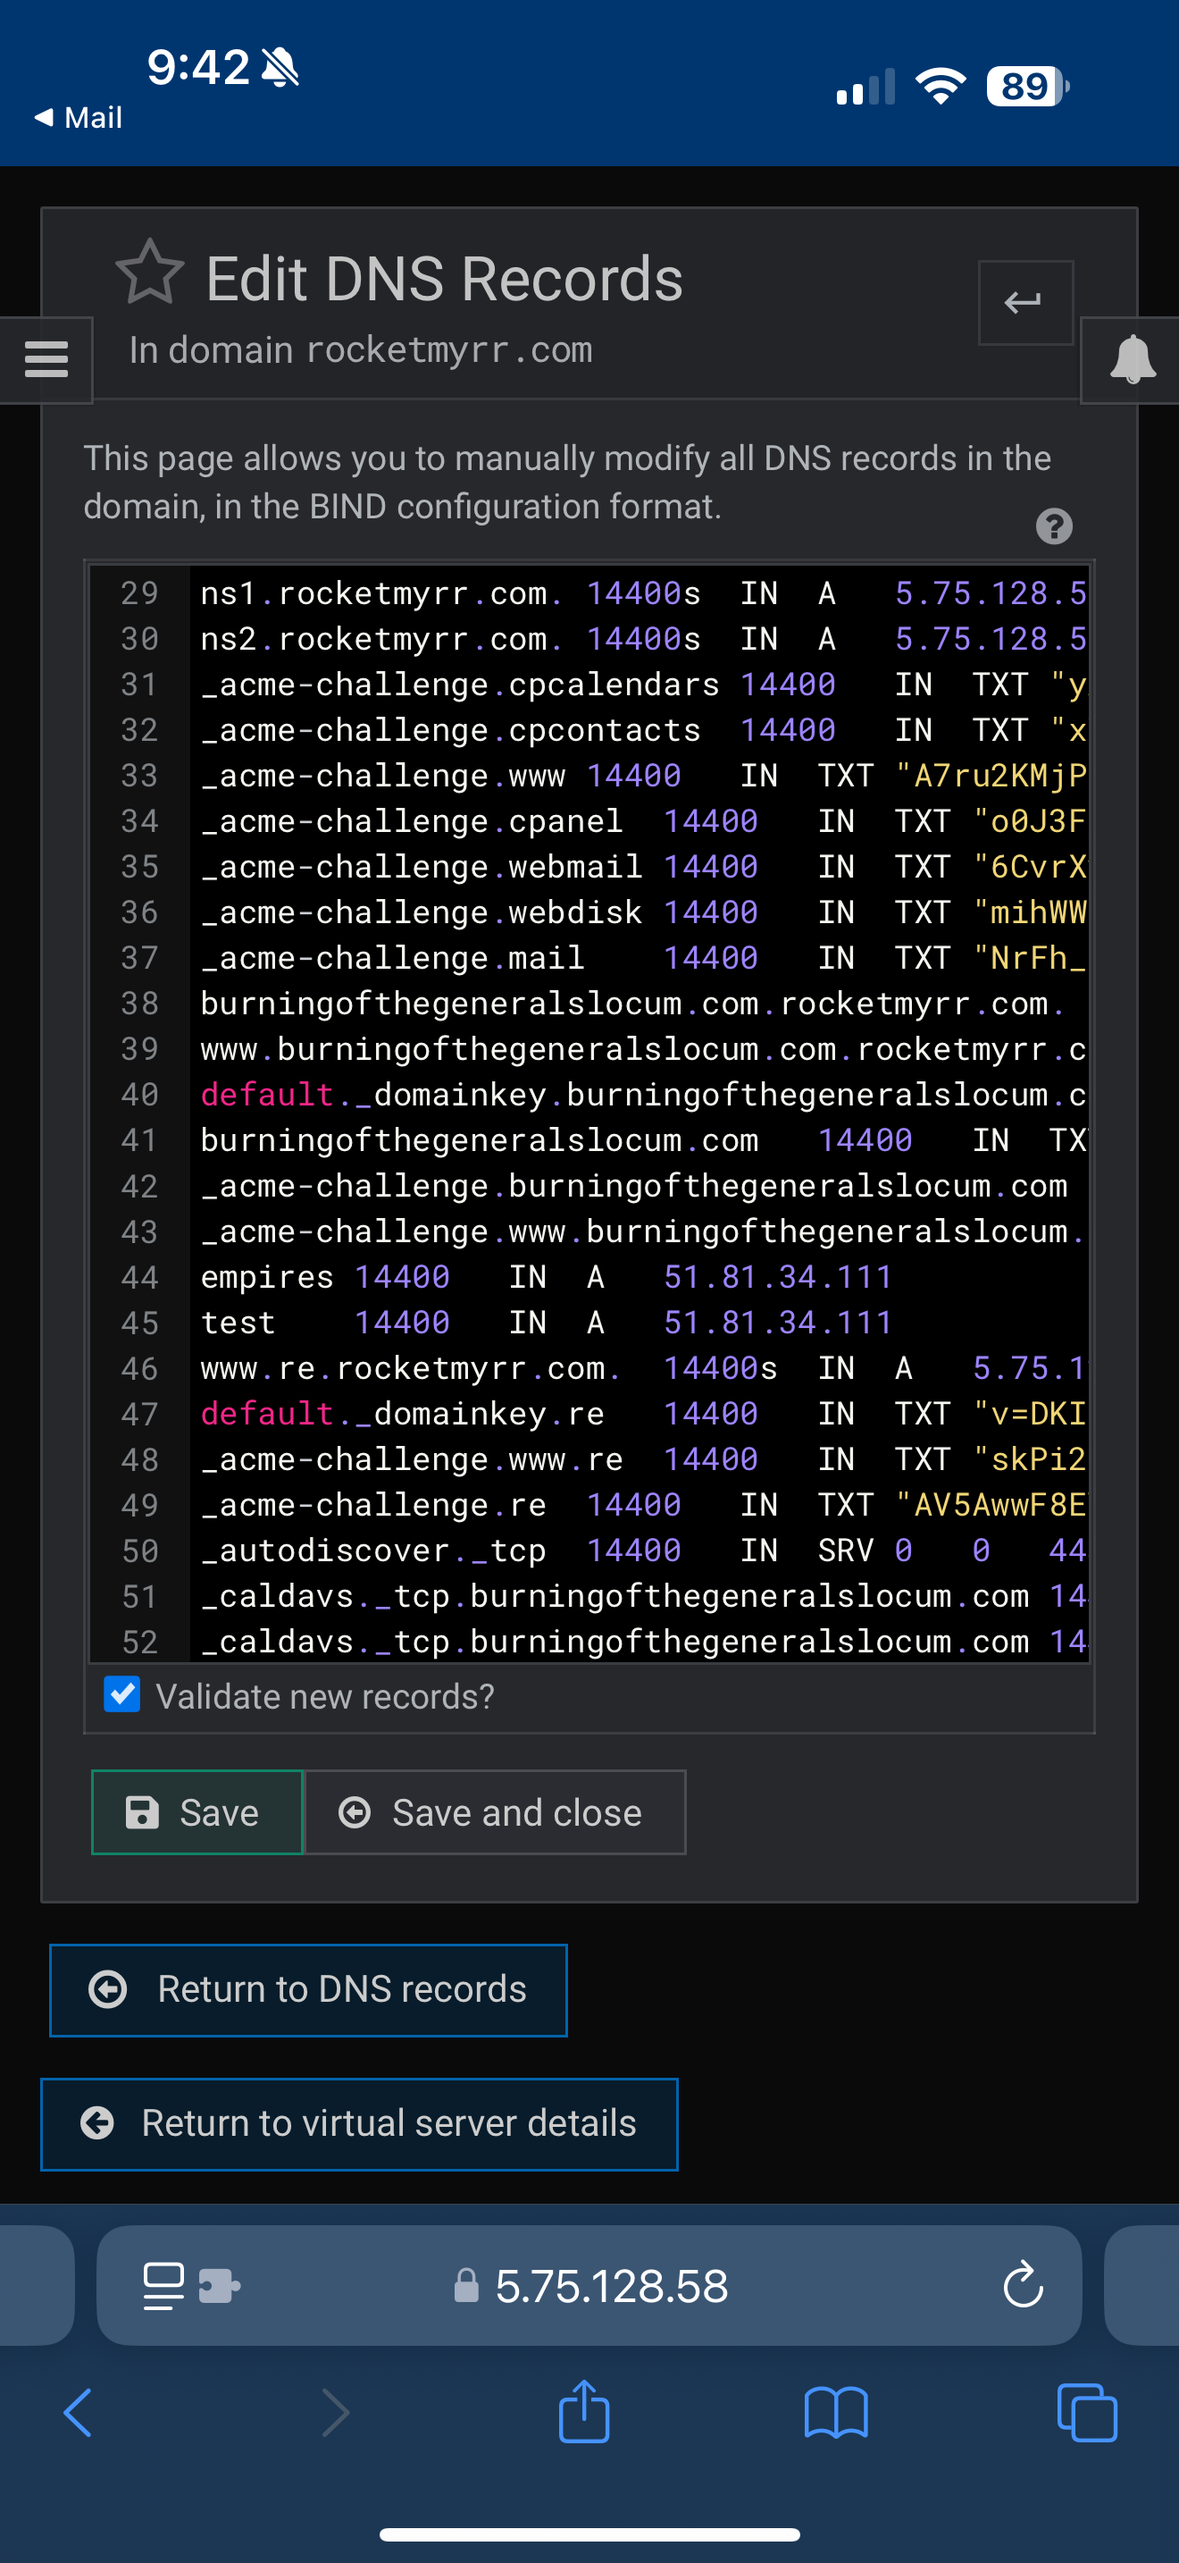Open the Safari share sheet

coord(584,2411)
